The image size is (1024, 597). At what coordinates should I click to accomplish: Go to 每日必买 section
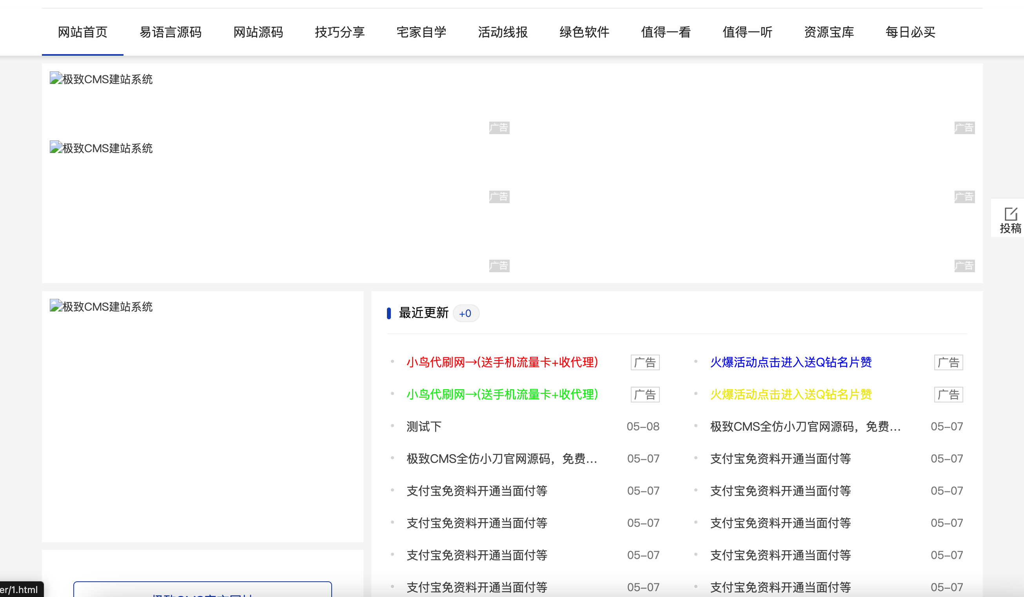(911, 32)
